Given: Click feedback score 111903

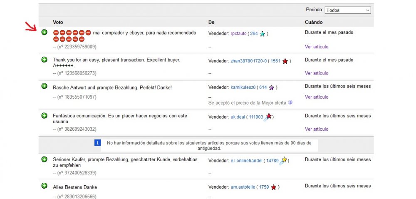Looking at the screenshot, I should tap(256, 117).
